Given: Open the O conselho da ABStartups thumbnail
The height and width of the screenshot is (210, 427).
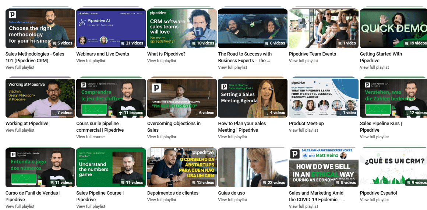Looking at the screenshot, I should [x=182, y=168].
